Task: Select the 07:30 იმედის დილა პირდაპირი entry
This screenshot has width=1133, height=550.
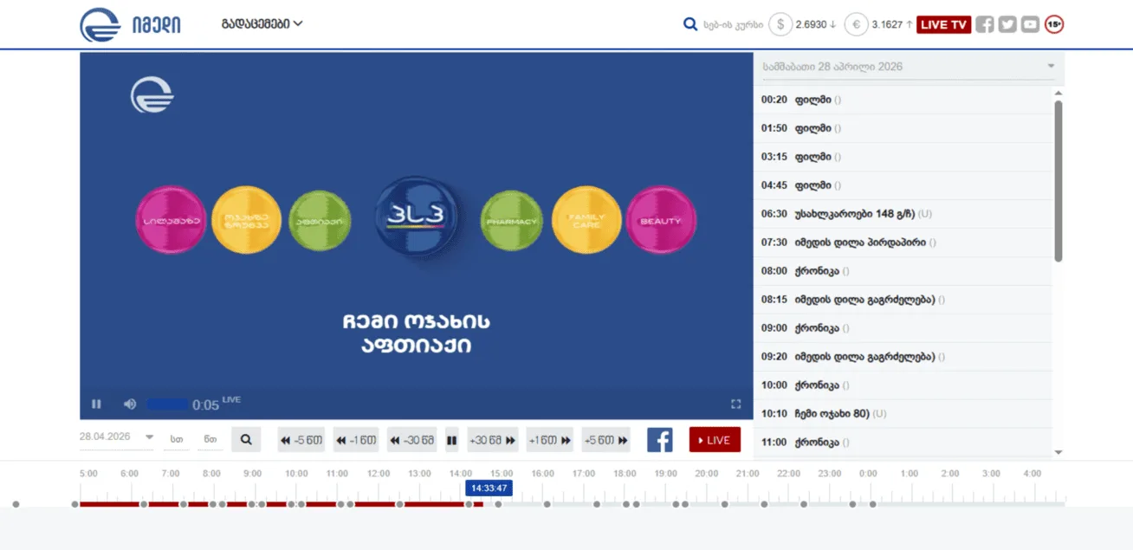Action: tap(903, 243)
